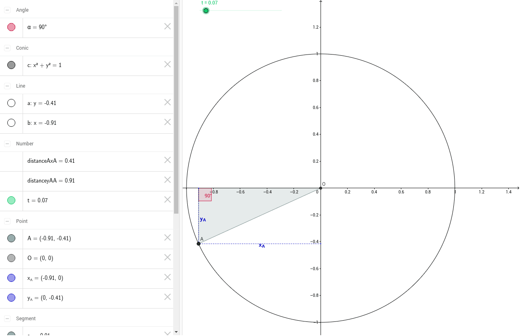Click the algebra panel scrollbar thumb

point(176,109)
